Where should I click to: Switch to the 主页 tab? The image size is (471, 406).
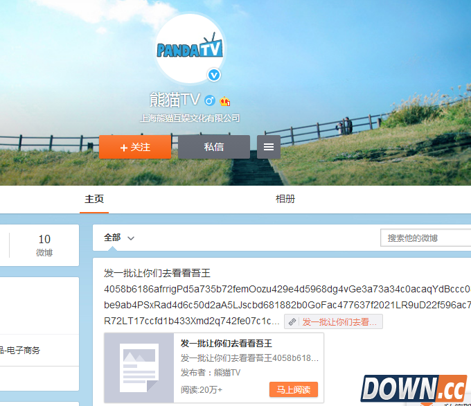point(94,199)
